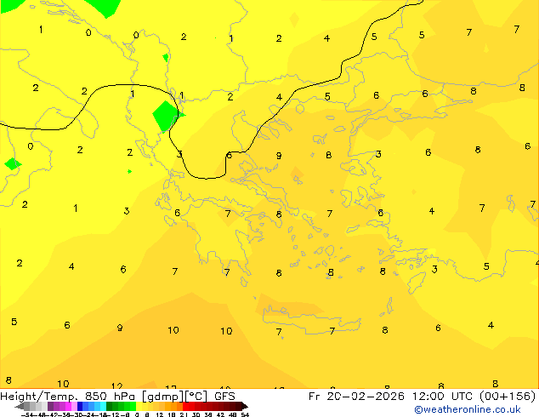Click the weatheronline.co.uk copyright link
539x417 pixels.
(468, 409)
